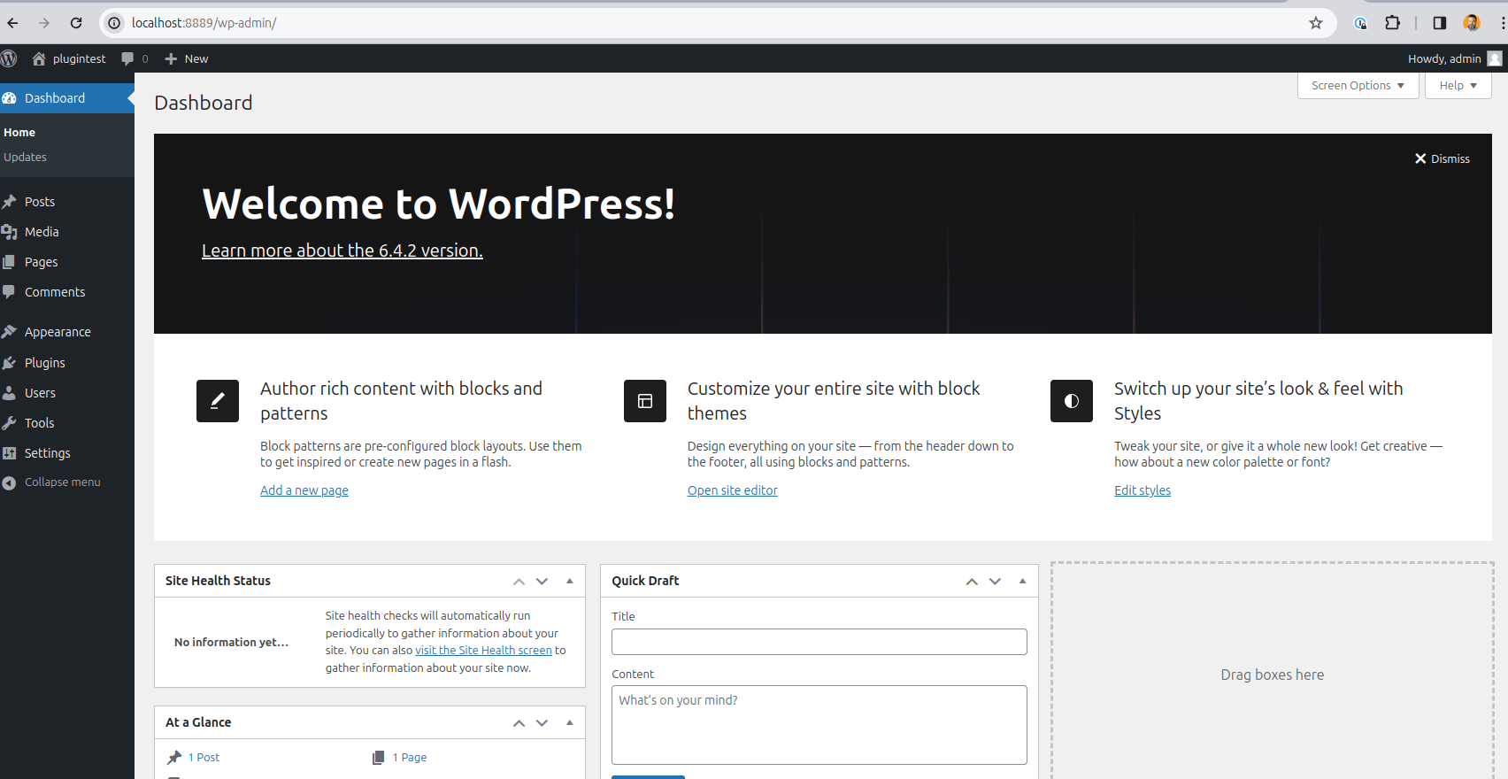The image size is (1508, 779).
Task: Open Comments in the sidebar
Action: tap(67, 292)
